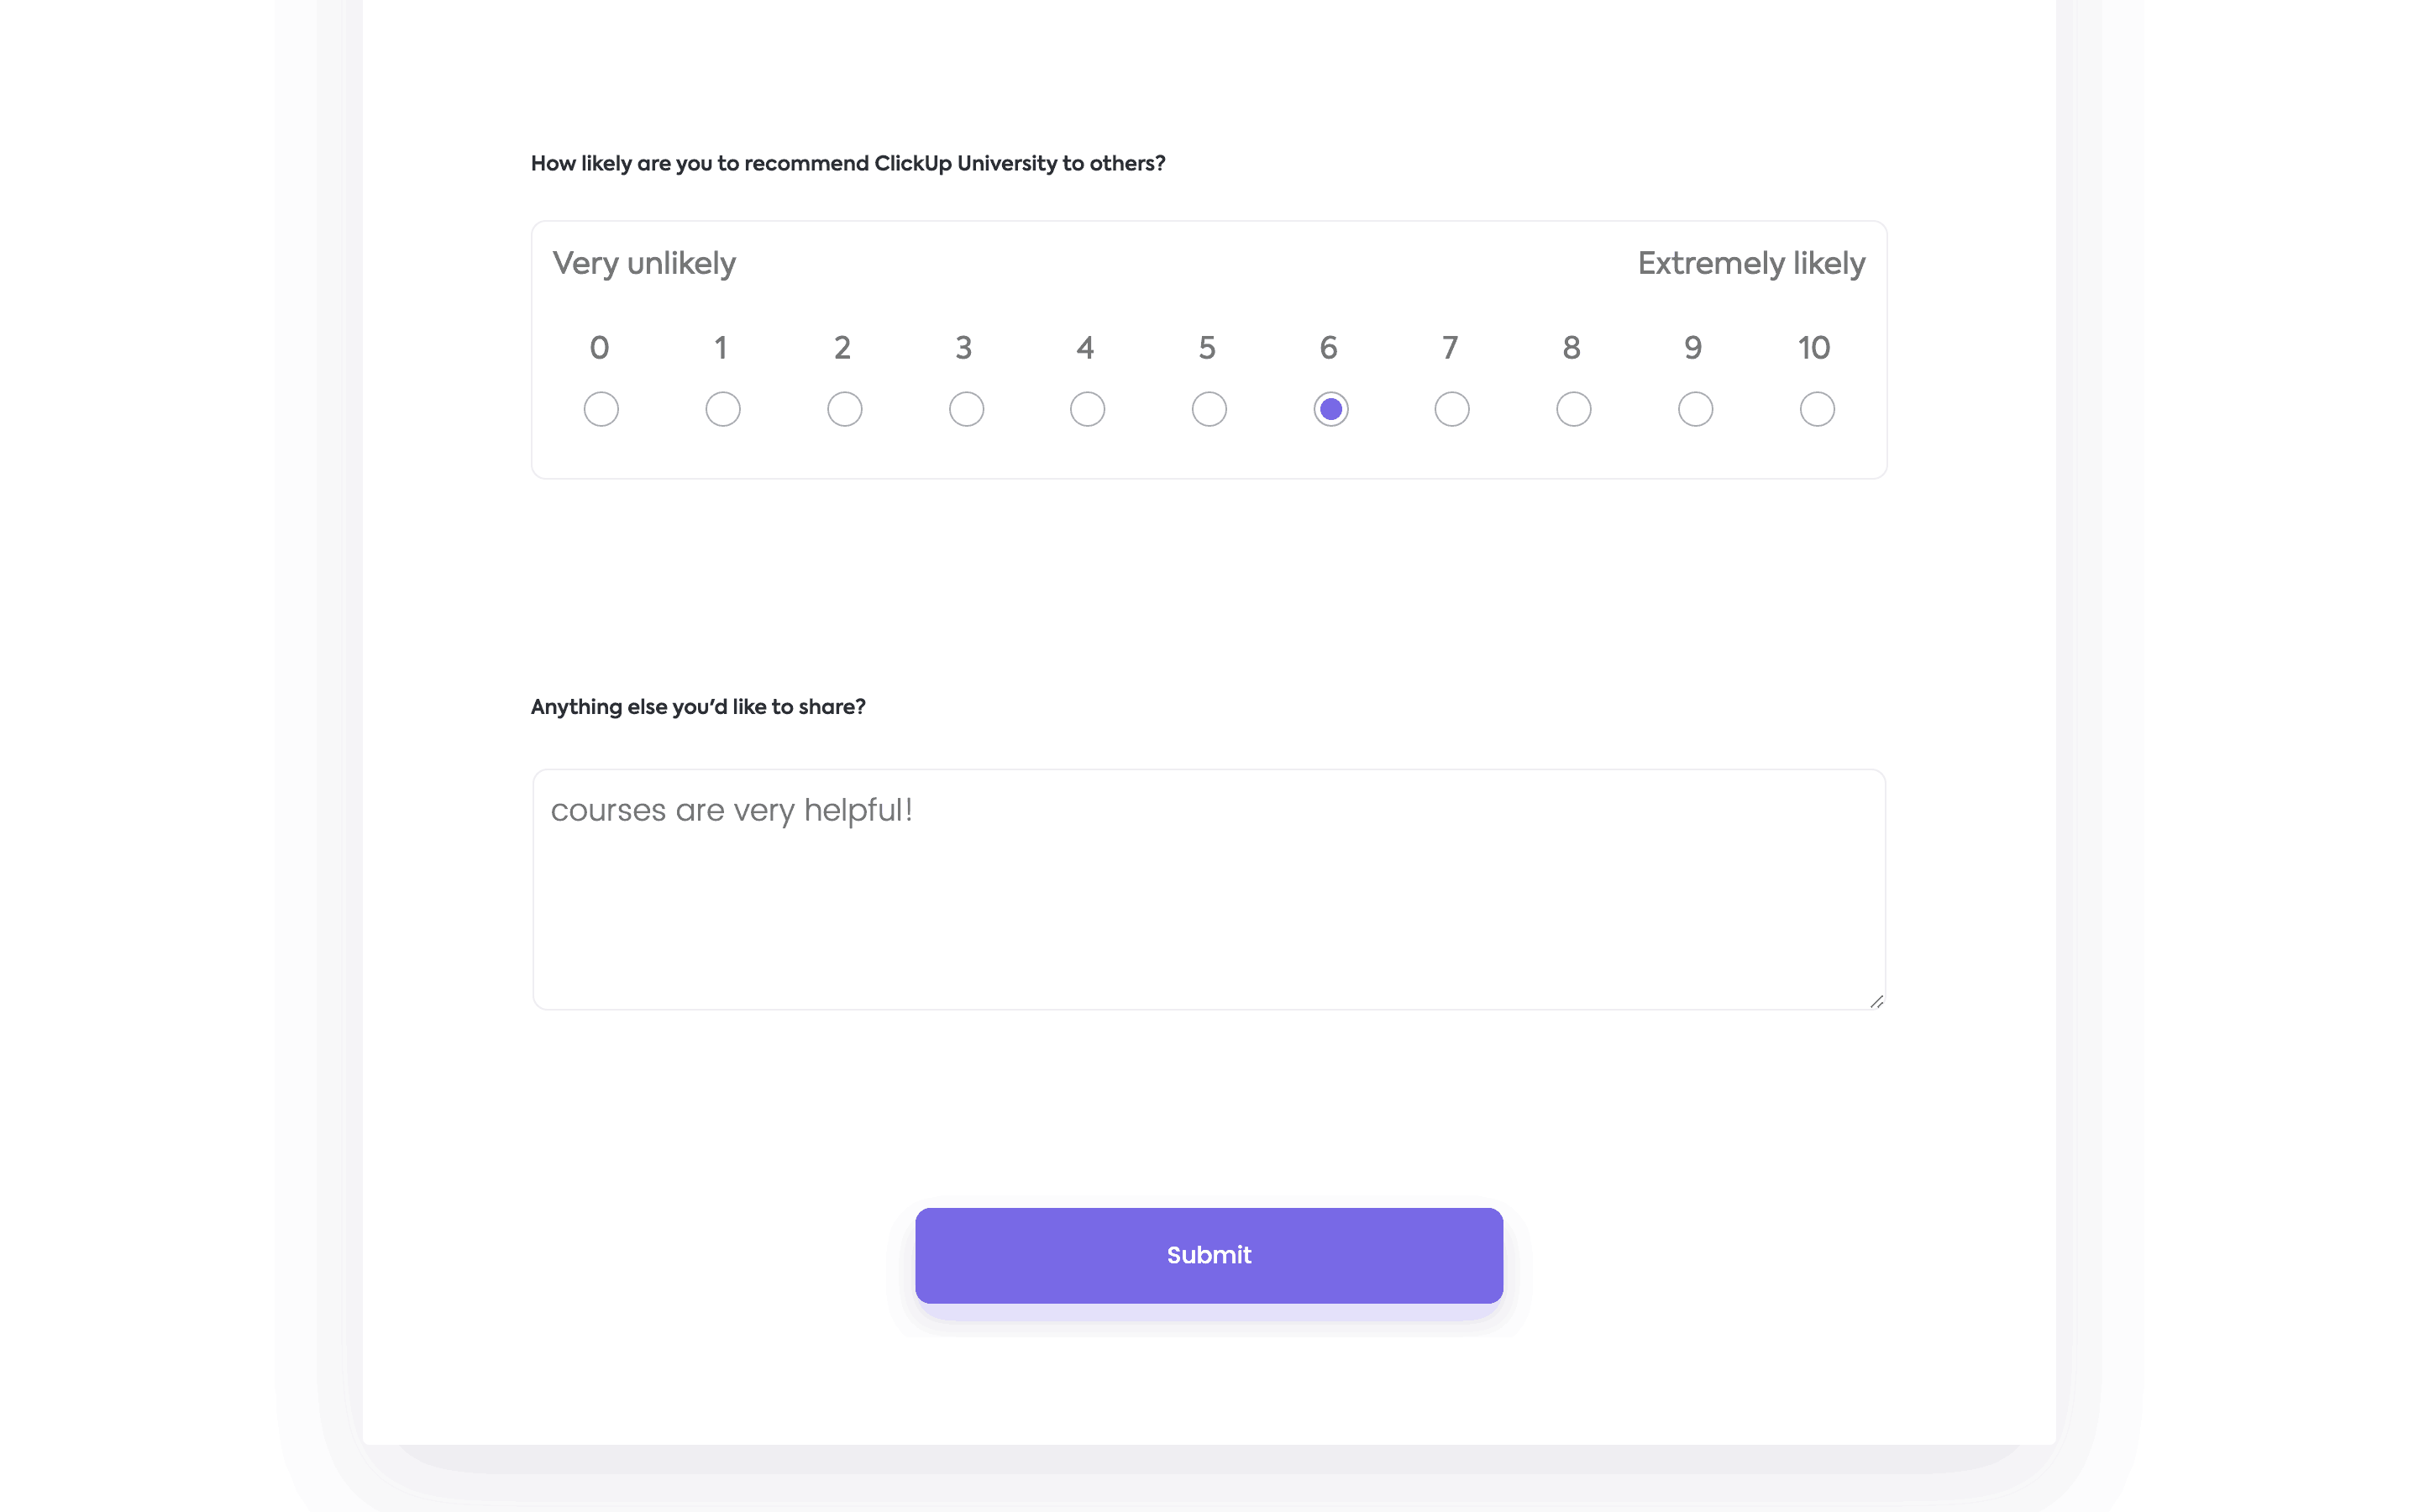
Task: Select rating 1 radio button
Action: (x=722, y=409)
